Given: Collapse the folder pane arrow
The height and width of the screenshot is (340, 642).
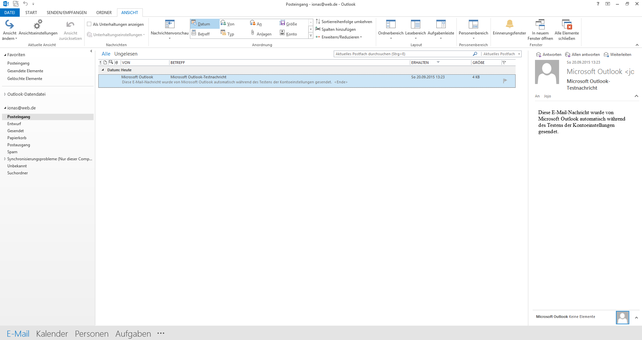Looking at the screenshot, I should click(91, 51).
